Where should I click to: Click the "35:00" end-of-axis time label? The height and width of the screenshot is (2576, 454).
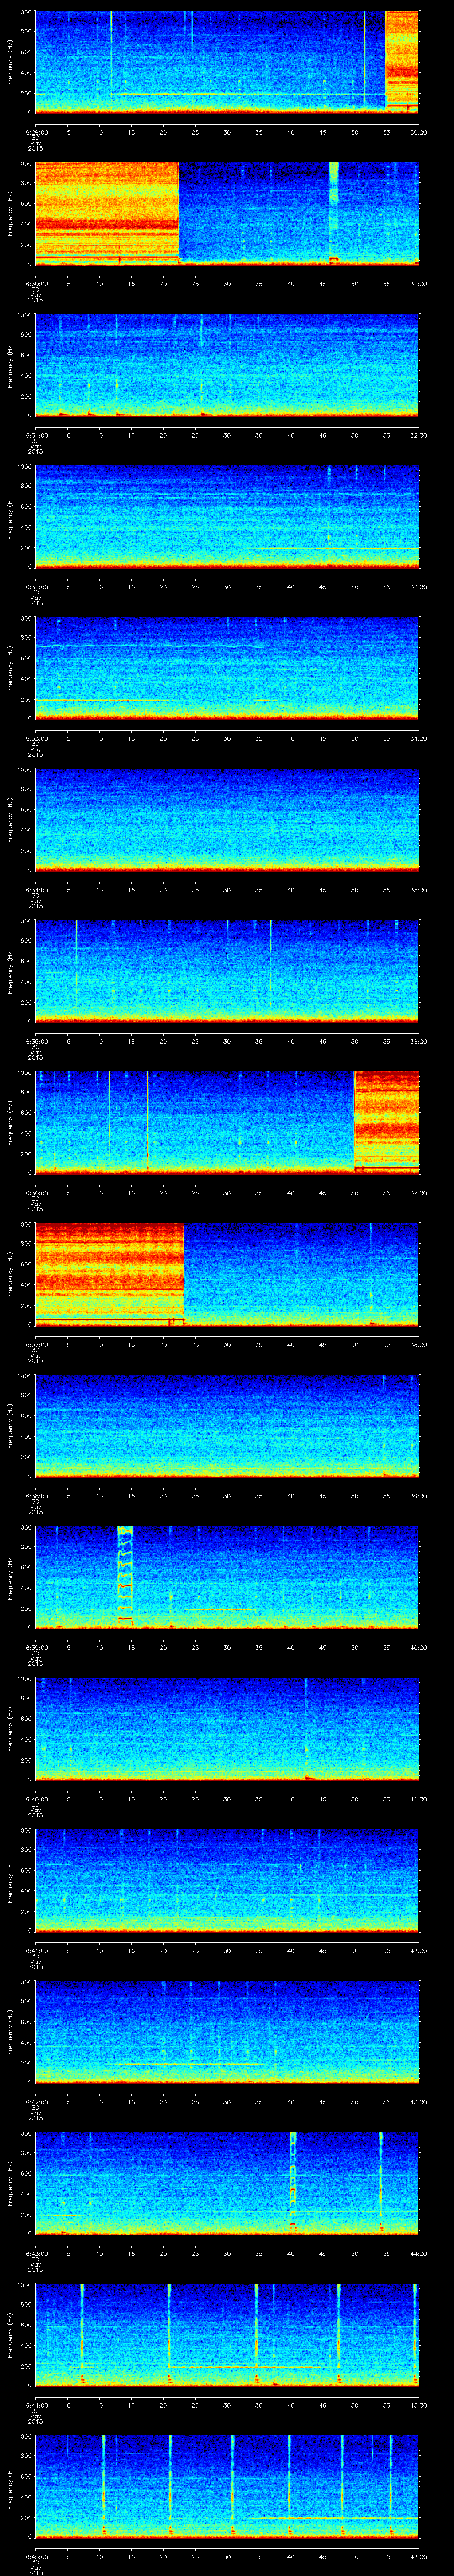click(x=418, y=890)
